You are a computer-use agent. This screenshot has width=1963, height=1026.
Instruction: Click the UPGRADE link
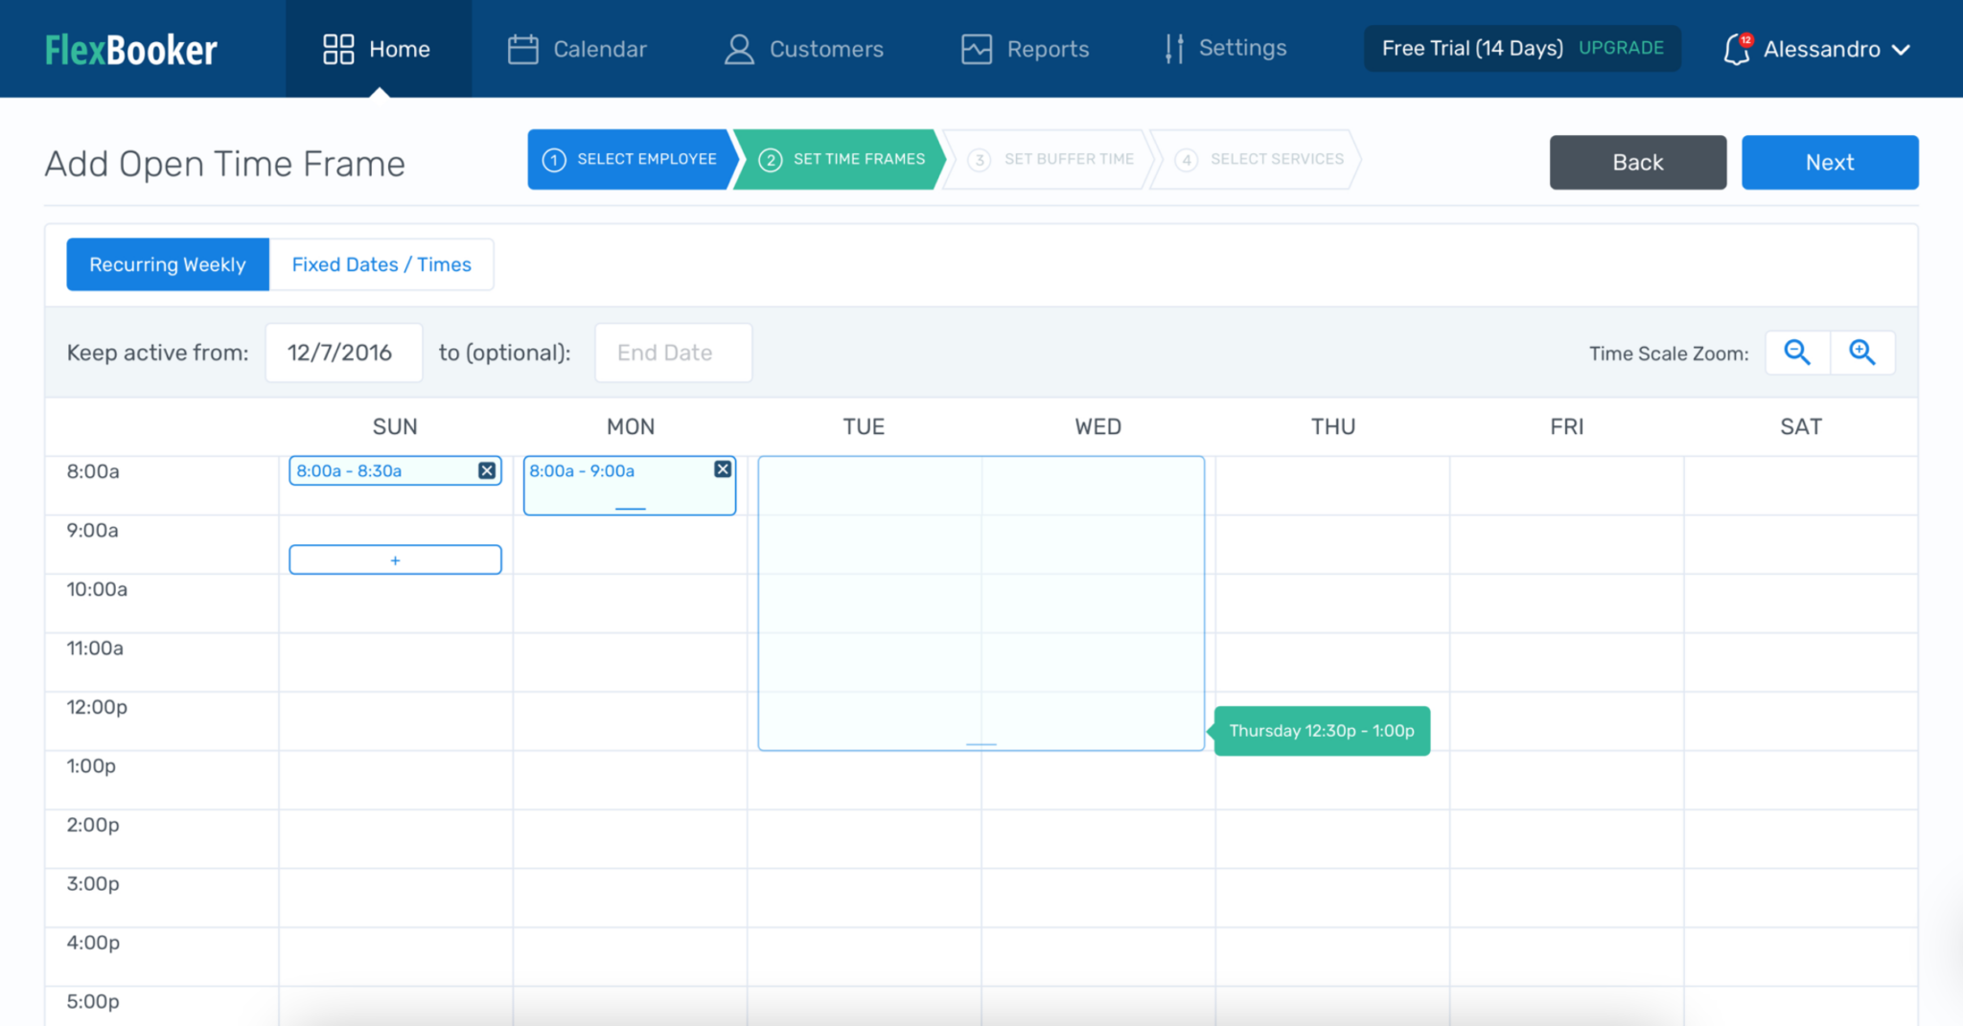point(1620,46)
